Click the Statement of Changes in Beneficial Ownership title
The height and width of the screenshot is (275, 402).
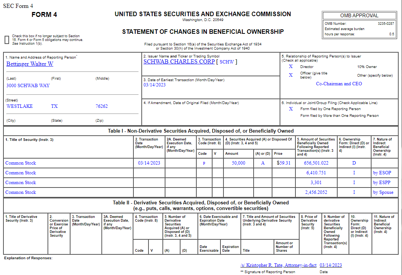click(203, 32)
